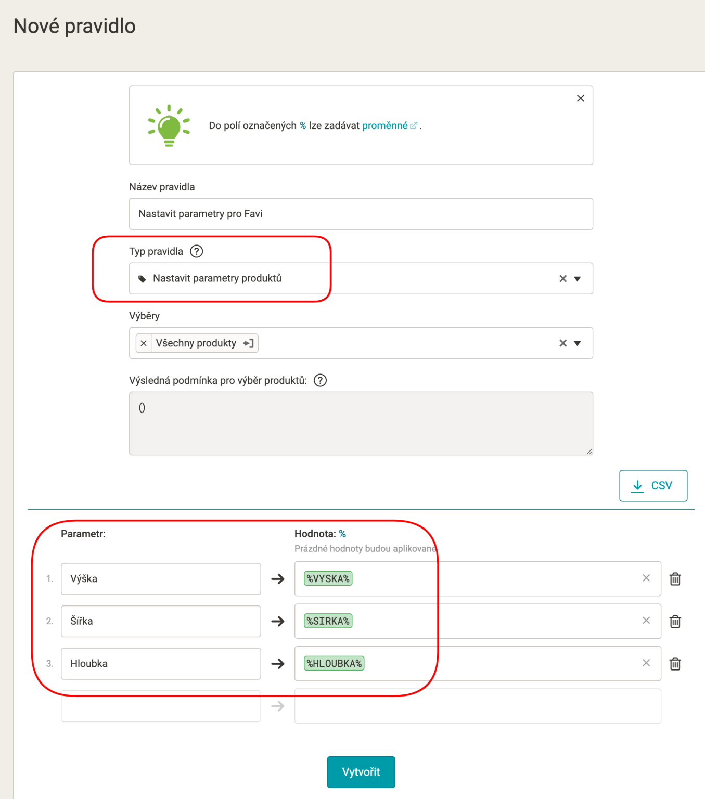Delete the Šířka parameter row
This screenshot has width=705, height=799.
tap(675, 621)
